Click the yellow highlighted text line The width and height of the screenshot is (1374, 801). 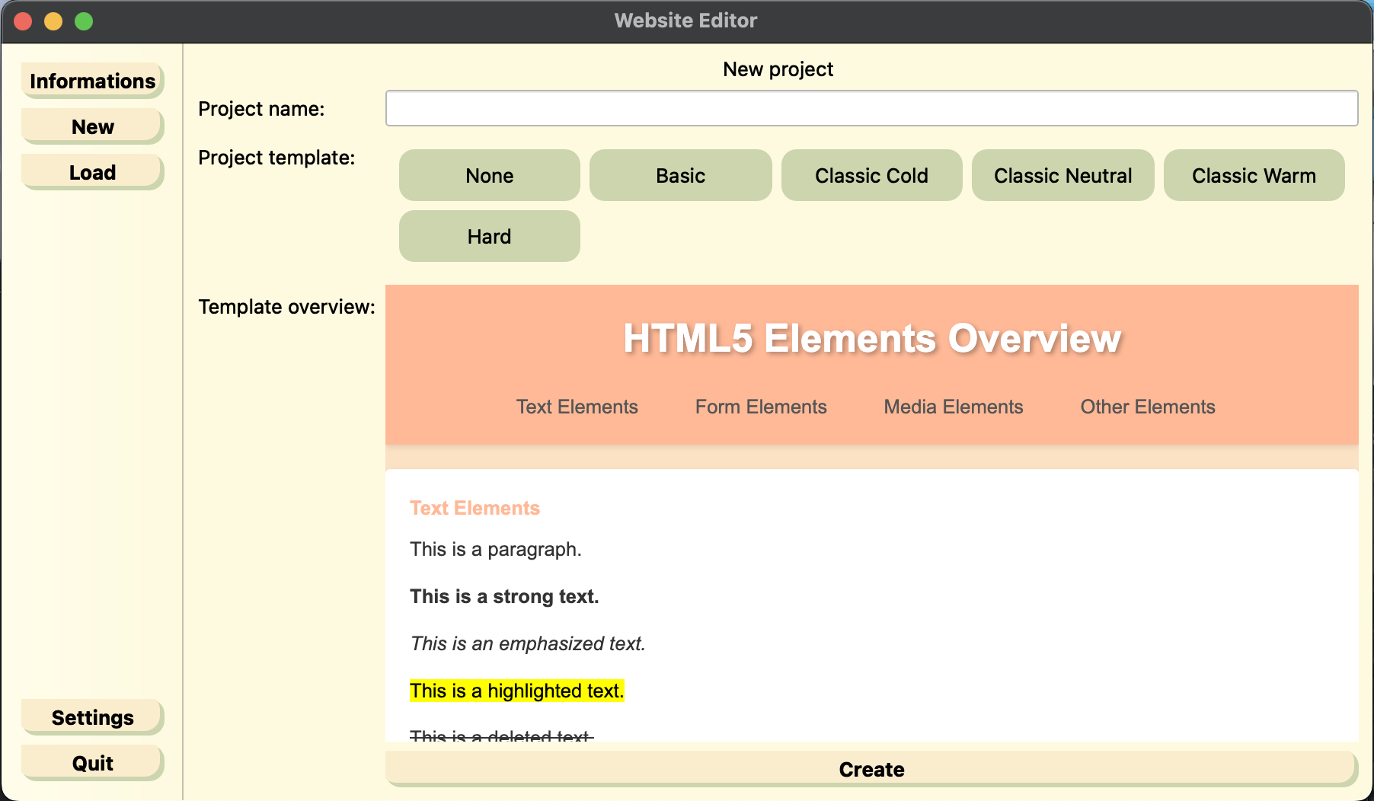(516, 691)
